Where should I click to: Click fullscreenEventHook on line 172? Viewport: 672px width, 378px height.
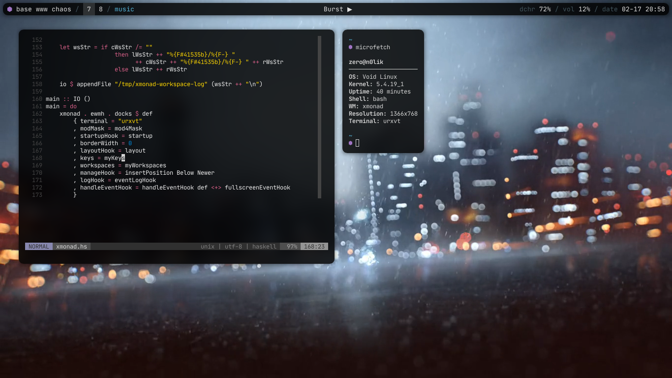(x=257, y=188)
